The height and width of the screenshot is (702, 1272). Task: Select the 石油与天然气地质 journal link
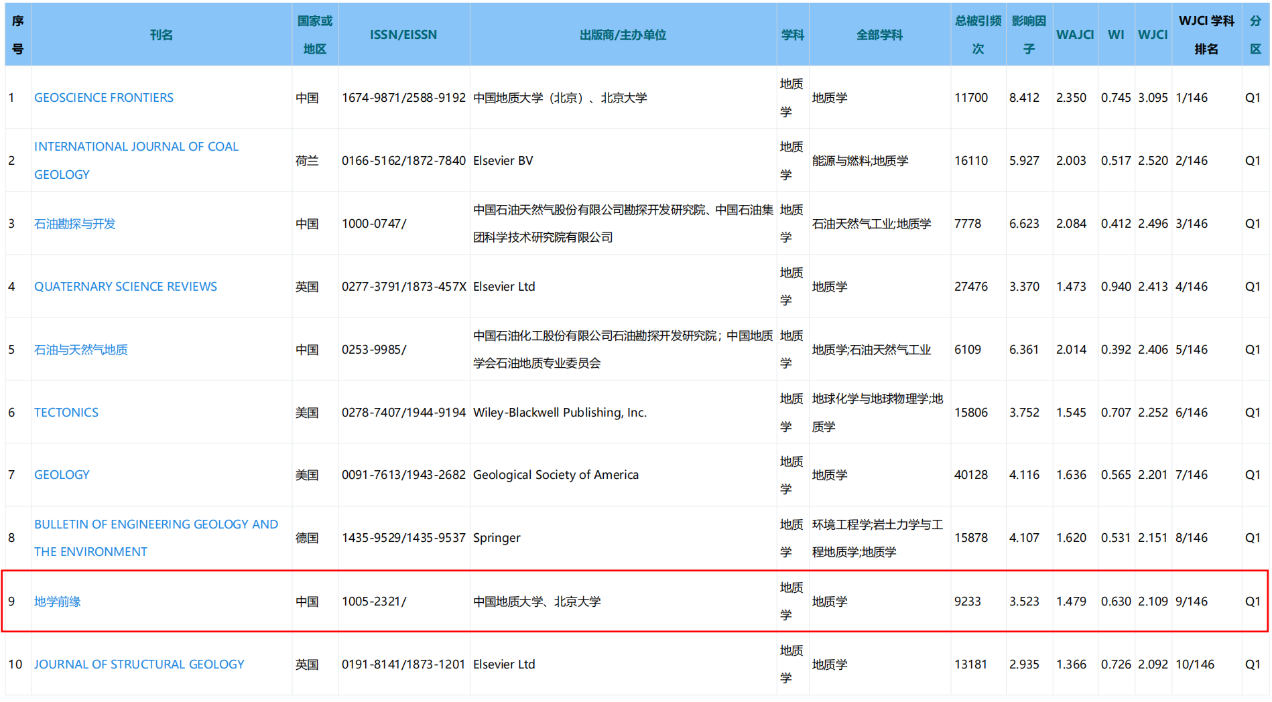[80, 350]
